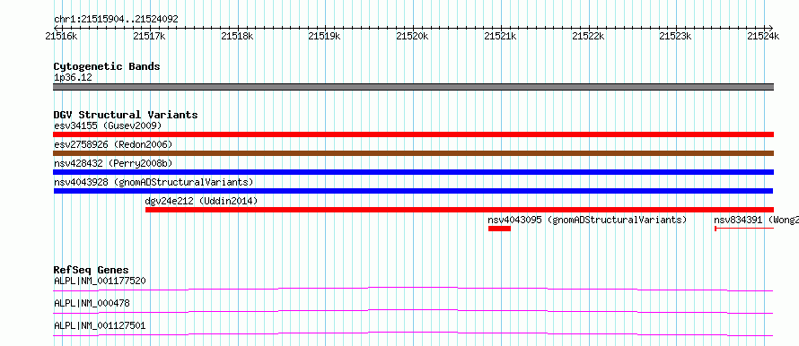Click the red dgv24e212 Uddin2014 bar
Viewport: 799px width, 346px height.
pos(460,210)
